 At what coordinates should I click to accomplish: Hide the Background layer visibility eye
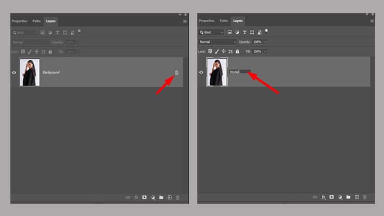[x=14, y=73]
